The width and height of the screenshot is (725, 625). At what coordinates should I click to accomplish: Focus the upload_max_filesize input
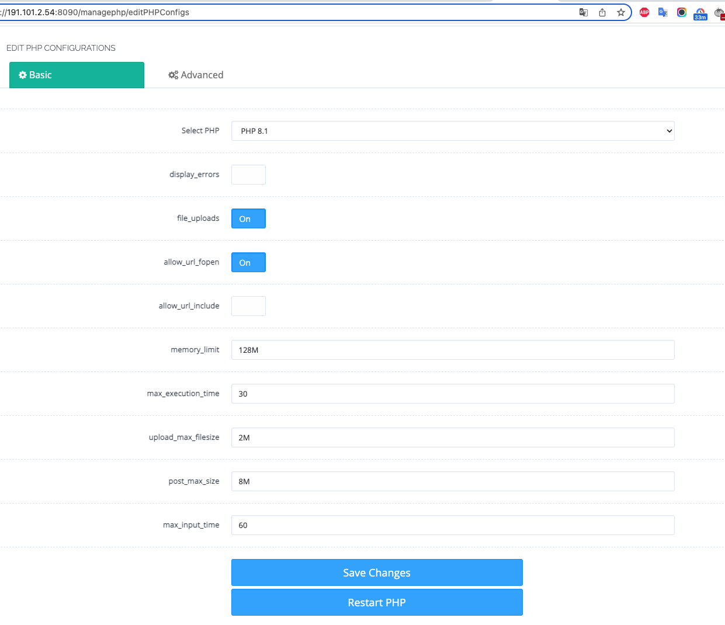coord(453,437)
